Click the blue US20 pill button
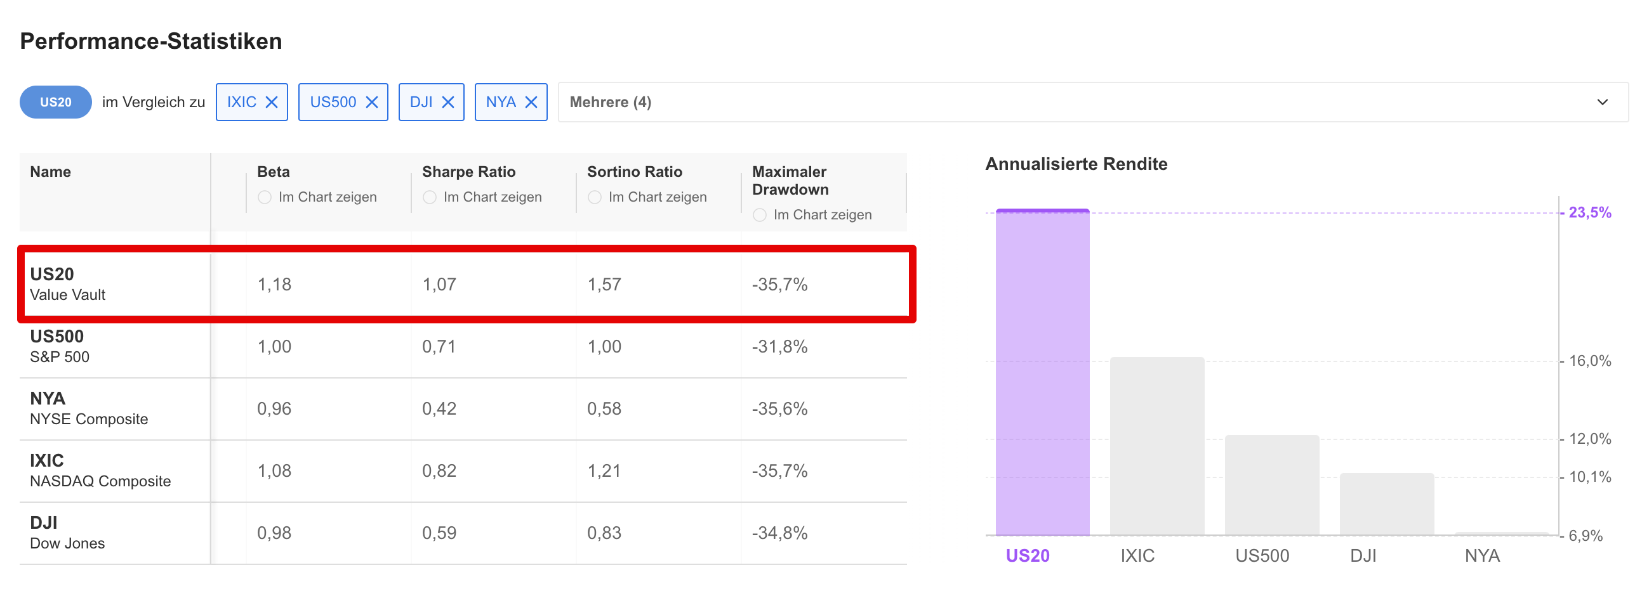 [56, 102]
